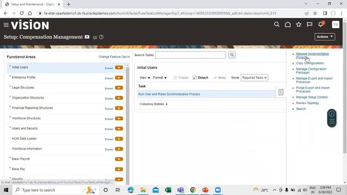The width and height of the screenshot is (347, 195).
Task: Click inside the Search Tasks field
Action: pos(190,55)
